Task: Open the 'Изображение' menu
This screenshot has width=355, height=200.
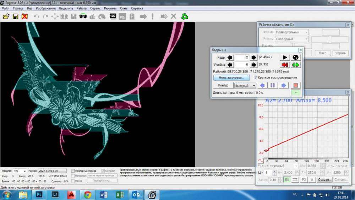Action: (x=45, y=8)
